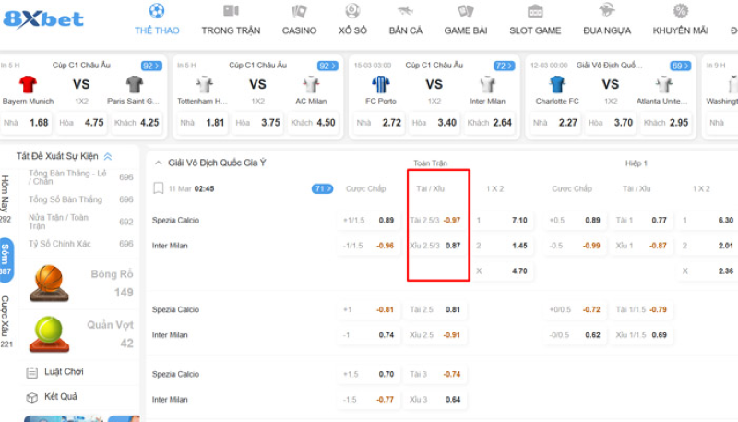Open Tổng Số Bàn Thắng market
This screenshot has width=738, height=422.
(x=80, y=199)
